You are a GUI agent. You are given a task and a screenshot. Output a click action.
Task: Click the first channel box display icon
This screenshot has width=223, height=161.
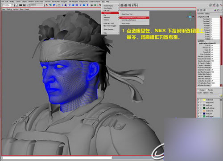[x=198, y=10]
